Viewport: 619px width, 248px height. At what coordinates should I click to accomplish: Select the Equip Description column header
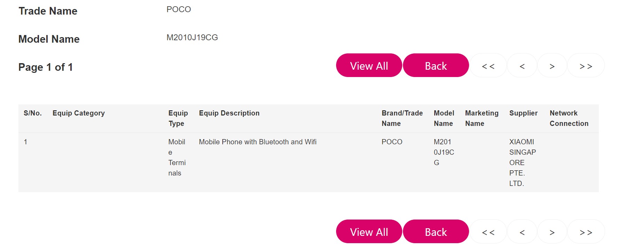click(229, 113)
